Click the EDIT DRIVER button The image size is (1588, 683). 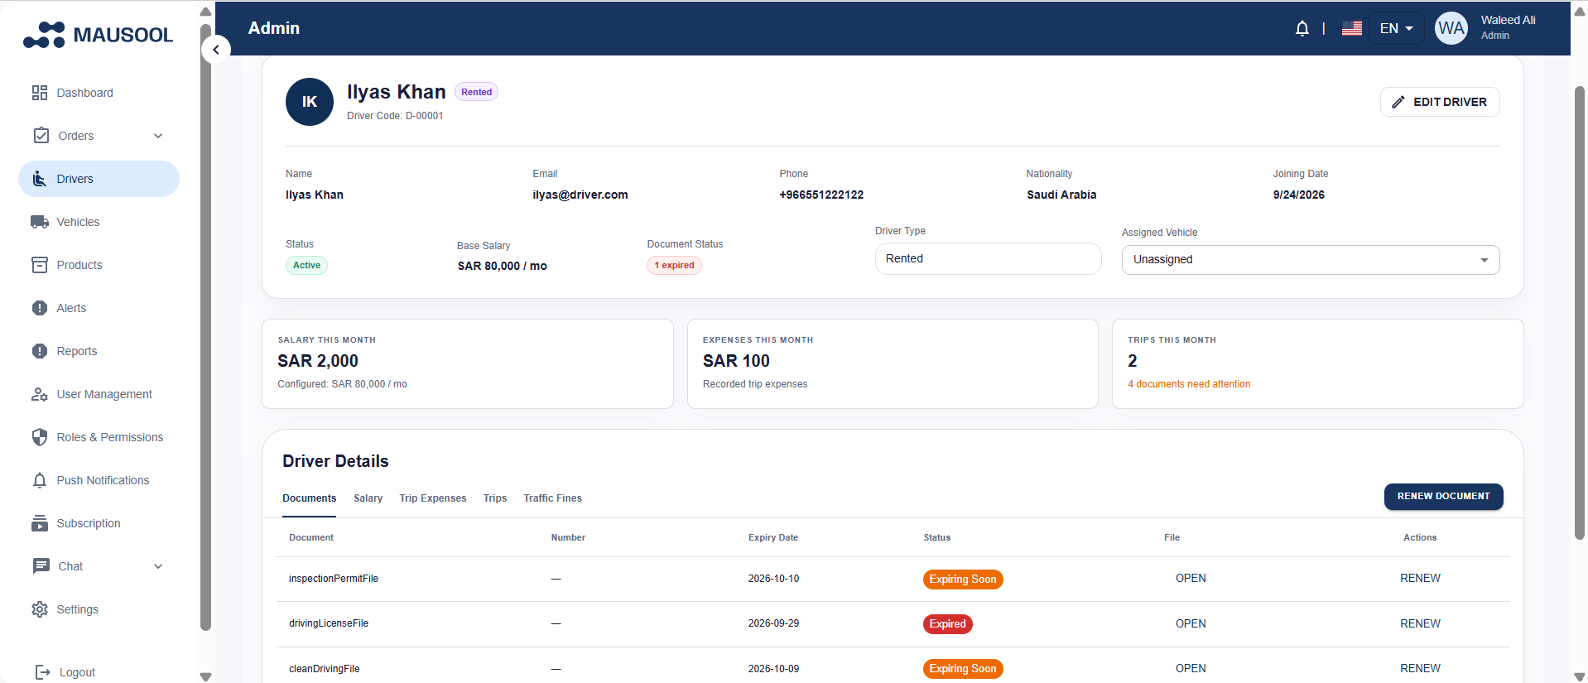coord(1440,102)
